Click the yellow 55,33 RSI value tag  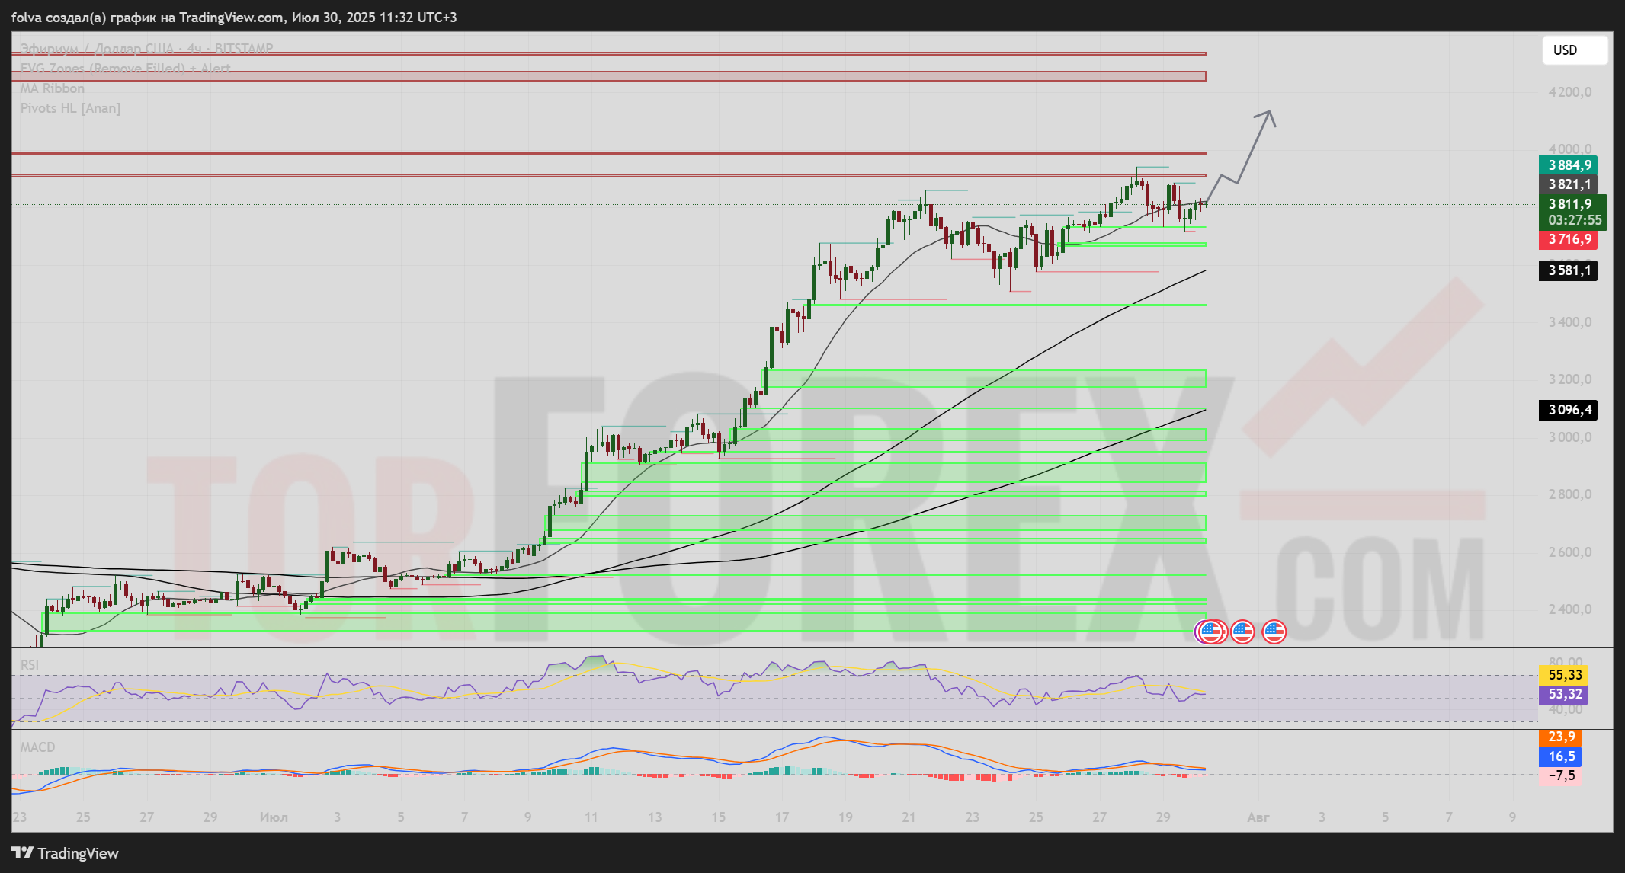1565,675
